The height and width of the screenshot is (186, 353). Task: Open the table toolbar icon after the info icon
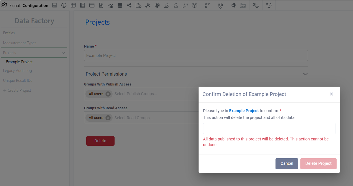73,5
